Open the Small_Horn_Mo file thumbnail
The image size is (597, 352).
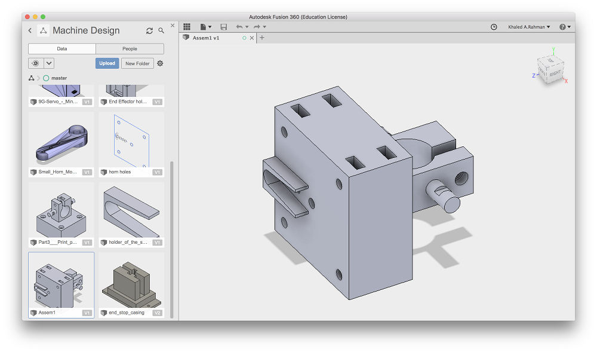(x=61, y=140)
